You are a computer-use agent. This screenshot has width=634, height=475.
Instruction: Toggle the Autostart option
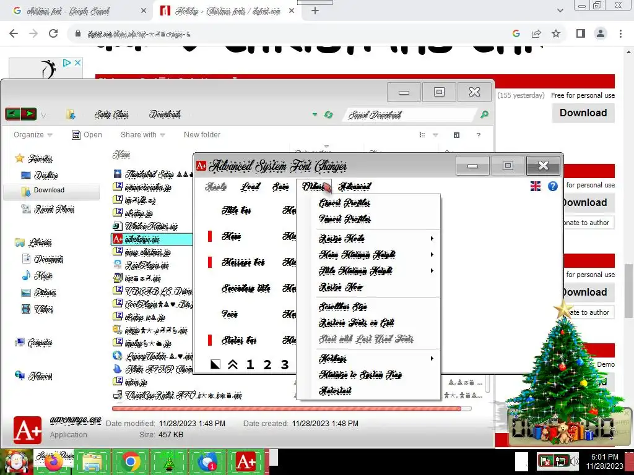pos(335,391)
